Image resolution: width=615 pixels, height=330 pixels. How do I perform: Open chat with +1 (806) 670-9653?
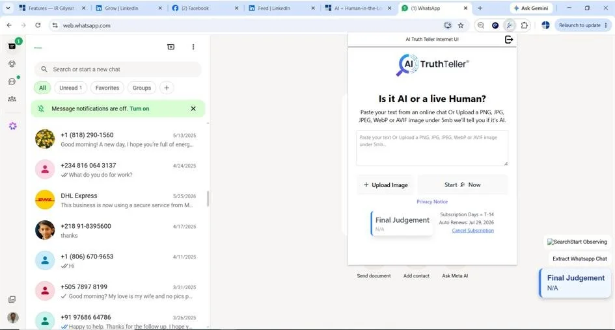(x=118, y=260)
